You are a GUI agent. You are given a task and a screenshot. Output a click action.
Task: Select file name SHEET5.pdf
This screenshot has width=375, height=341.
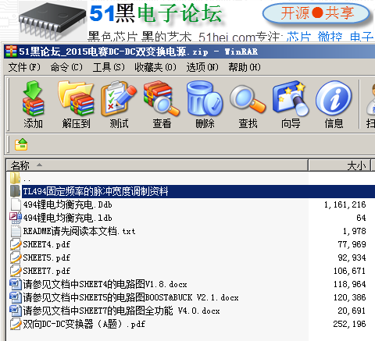[47, 258]
